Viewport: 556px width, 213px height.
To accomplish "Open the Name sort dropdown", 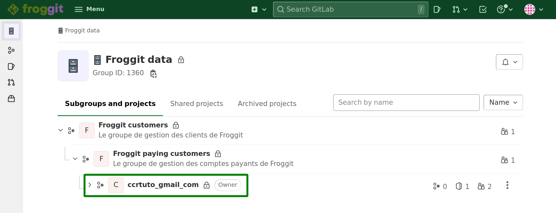I will (x=503, y=102).
